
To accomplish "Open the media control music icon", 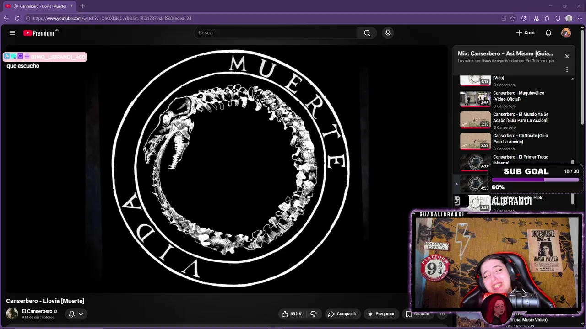I will [536, 18].
